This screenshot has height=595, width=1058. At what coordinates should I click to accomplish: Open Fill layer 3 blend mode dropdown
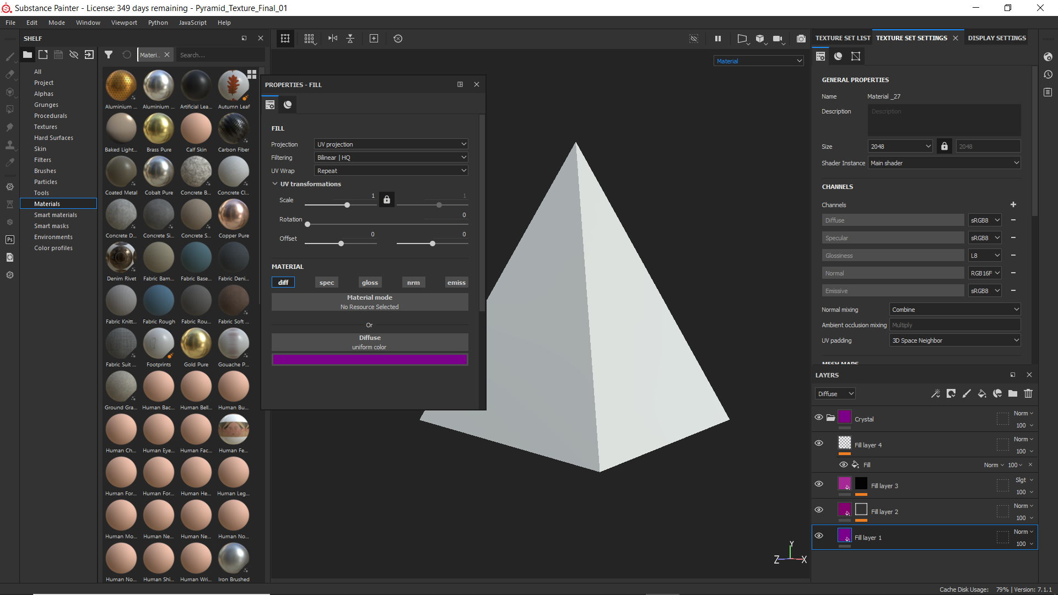pos(1025,480)
